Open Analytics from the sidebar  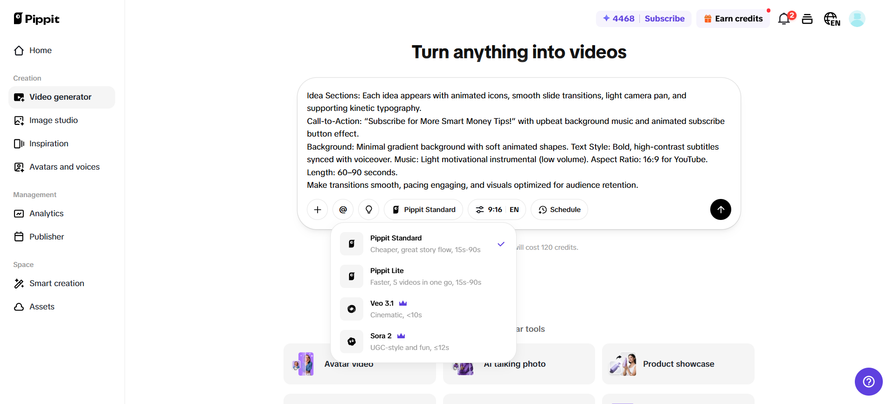coord(62,213)
